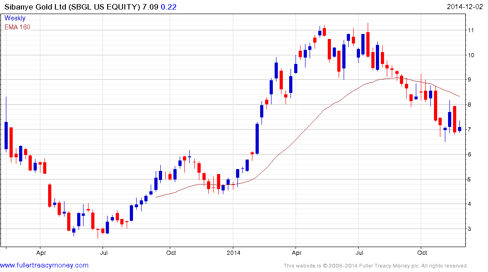Click the 'Oct' x-axis label after 2014

[422, 253]
